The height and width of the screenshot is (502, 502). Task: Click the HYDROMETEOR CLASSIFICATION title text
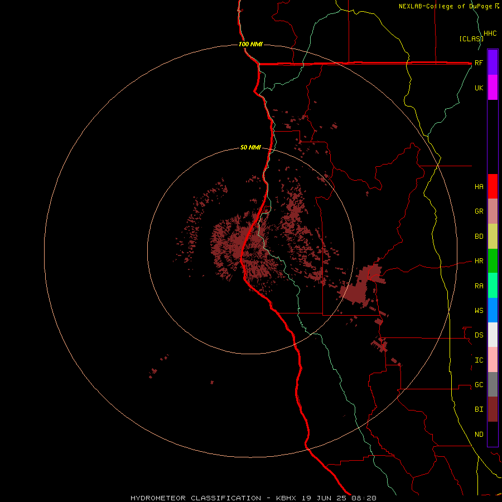click(196, 498)
